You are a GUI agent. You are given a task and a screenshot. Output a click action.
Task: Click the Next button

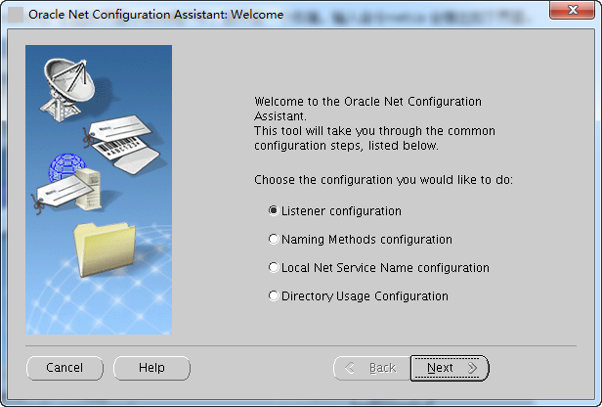pos(450,368)
